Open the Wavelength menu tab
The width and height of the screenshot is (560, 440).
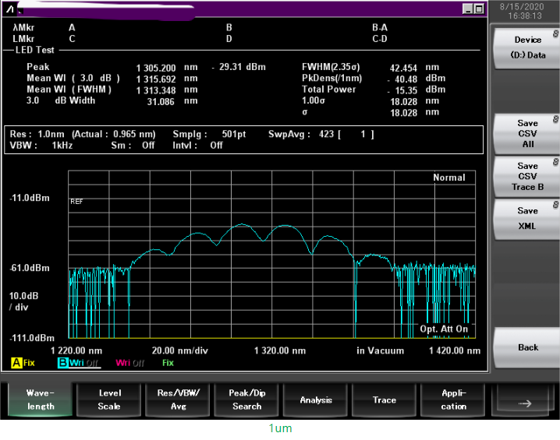tap(41, 400)
